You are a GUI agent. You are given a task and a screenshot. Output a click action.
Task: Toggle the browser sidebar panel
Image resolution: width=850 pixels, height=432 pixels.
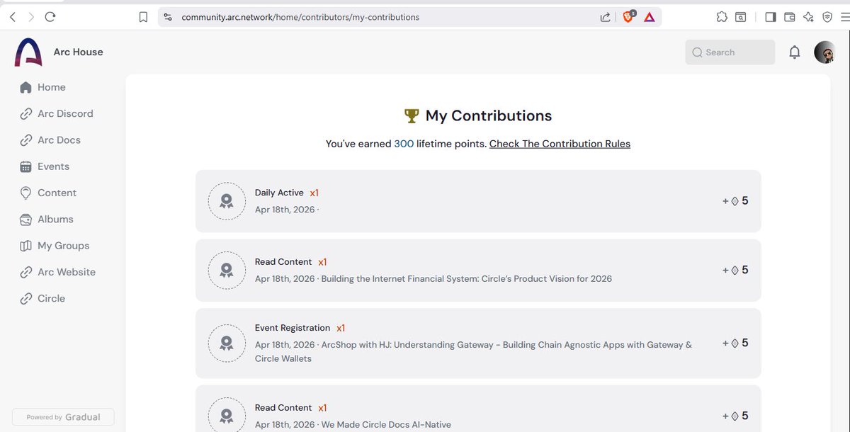[771, 17]
